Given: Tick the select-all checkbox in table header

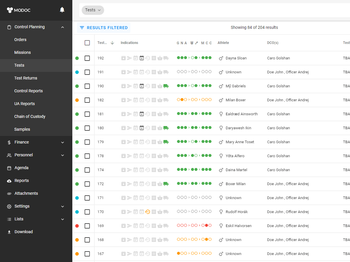Looking at the screenshot, I should click(x=87, y=43).
